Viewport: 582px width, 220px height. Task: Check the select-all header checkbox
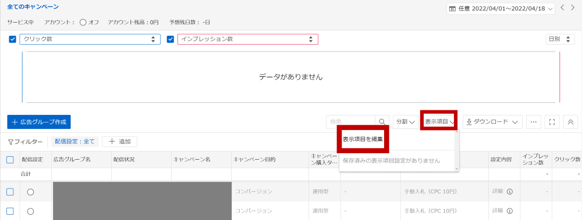pyautogui.click(x=10, y=160)
